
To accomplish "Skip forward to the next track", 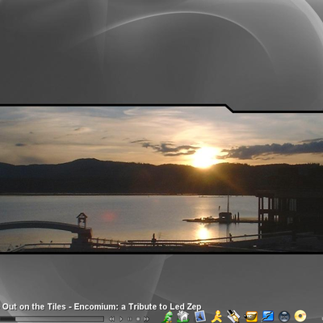I will [x=146, y=319].
